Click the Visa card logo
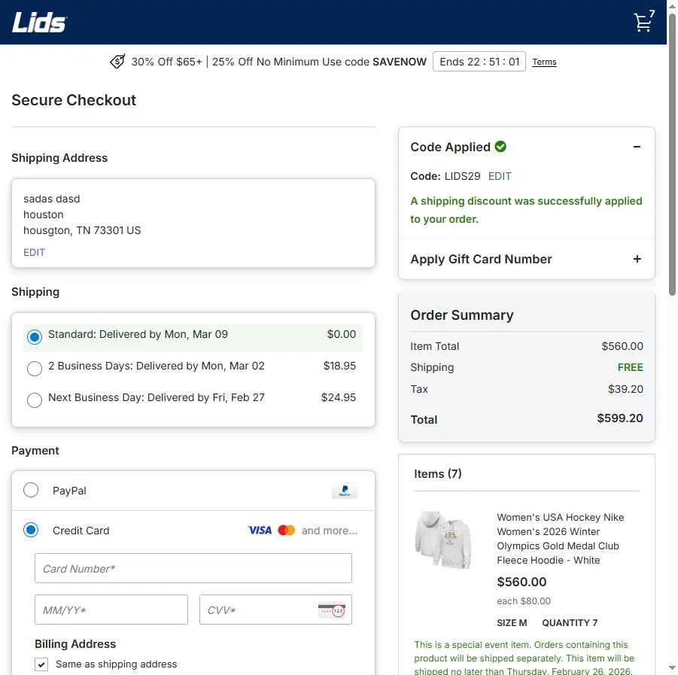 tap(260, 530)
